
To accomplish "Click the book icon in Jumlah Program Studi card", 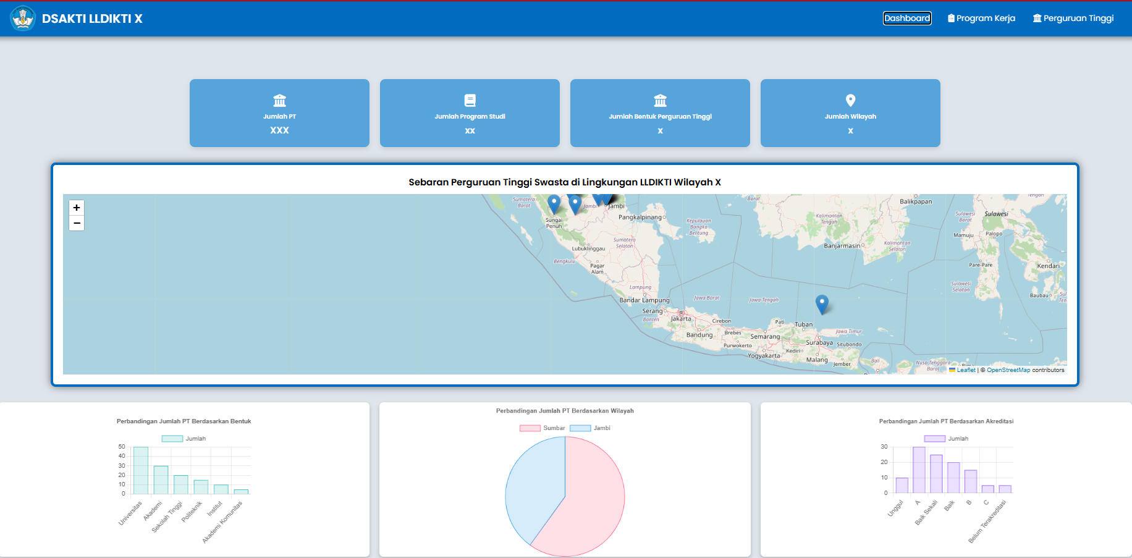I will pyautogui.click(x=470, y=100).
